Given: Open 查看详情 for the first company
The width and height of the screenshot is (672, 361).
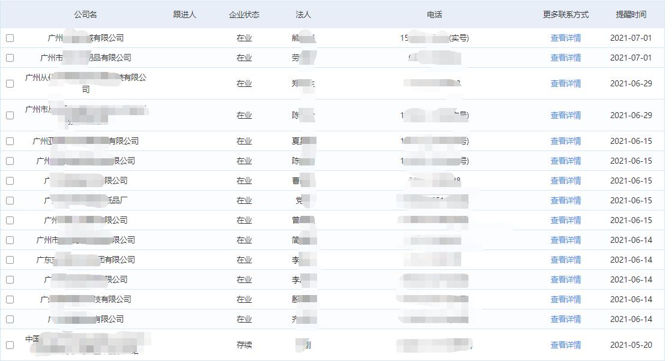Looking at the screenshot, I should click(x=565, y=37).
